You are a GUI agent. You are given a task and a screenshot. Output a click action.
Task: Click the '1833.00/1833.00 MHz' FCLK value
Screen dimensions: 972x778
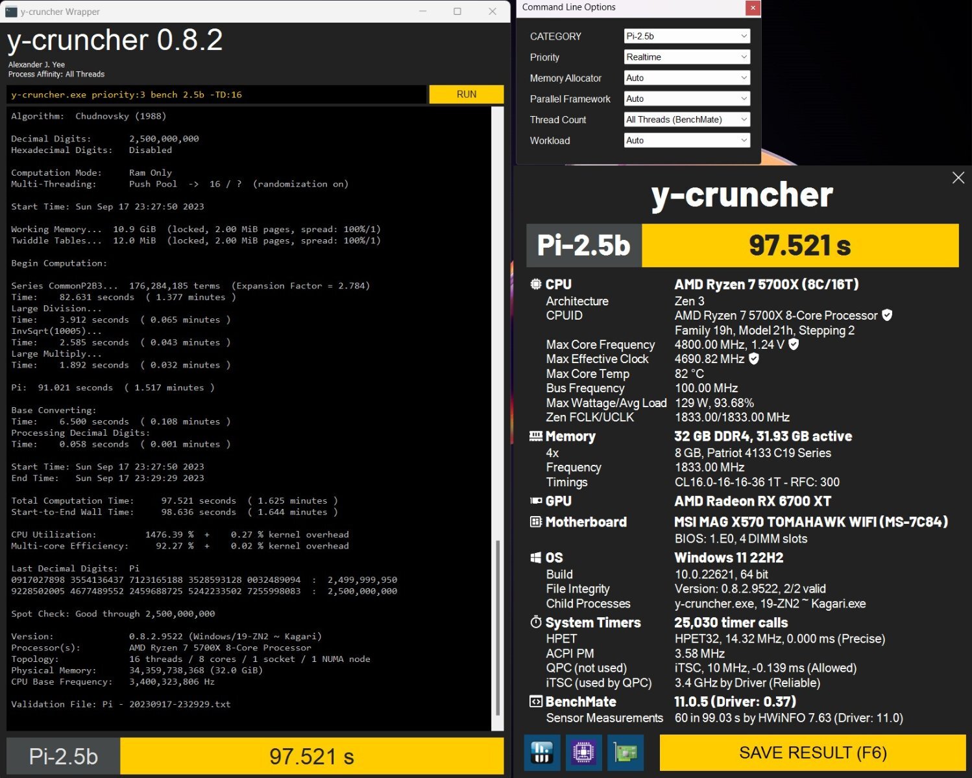[732, 417]
